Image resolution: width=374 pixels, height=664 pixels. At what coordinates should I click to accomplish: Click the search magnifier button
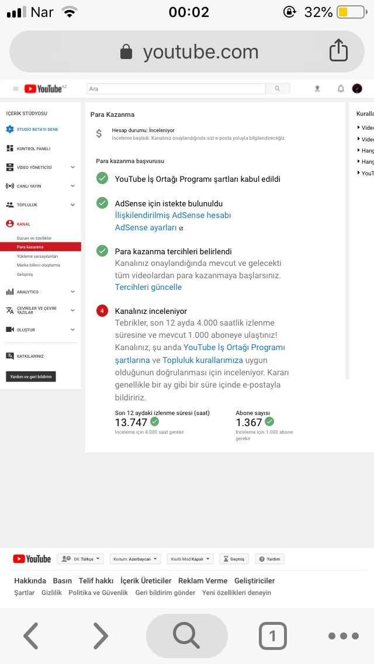point(278,88)
